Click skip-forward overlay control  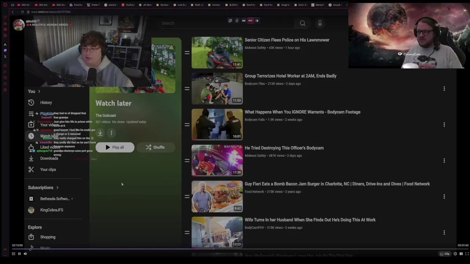click(243, 21)
